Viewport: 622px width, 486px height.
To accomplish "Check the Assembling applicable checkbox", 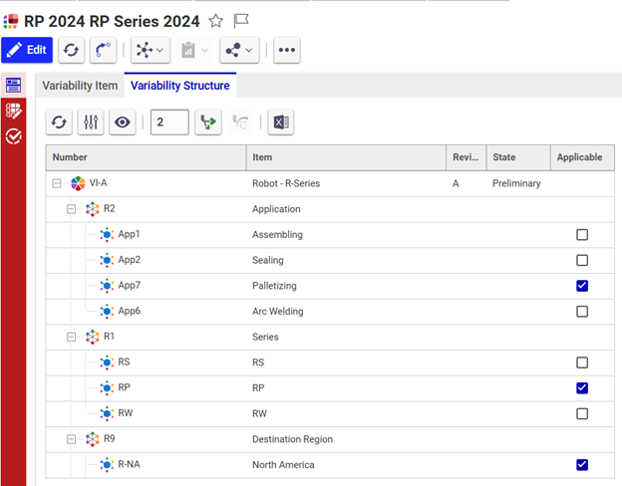I will 582,235.
